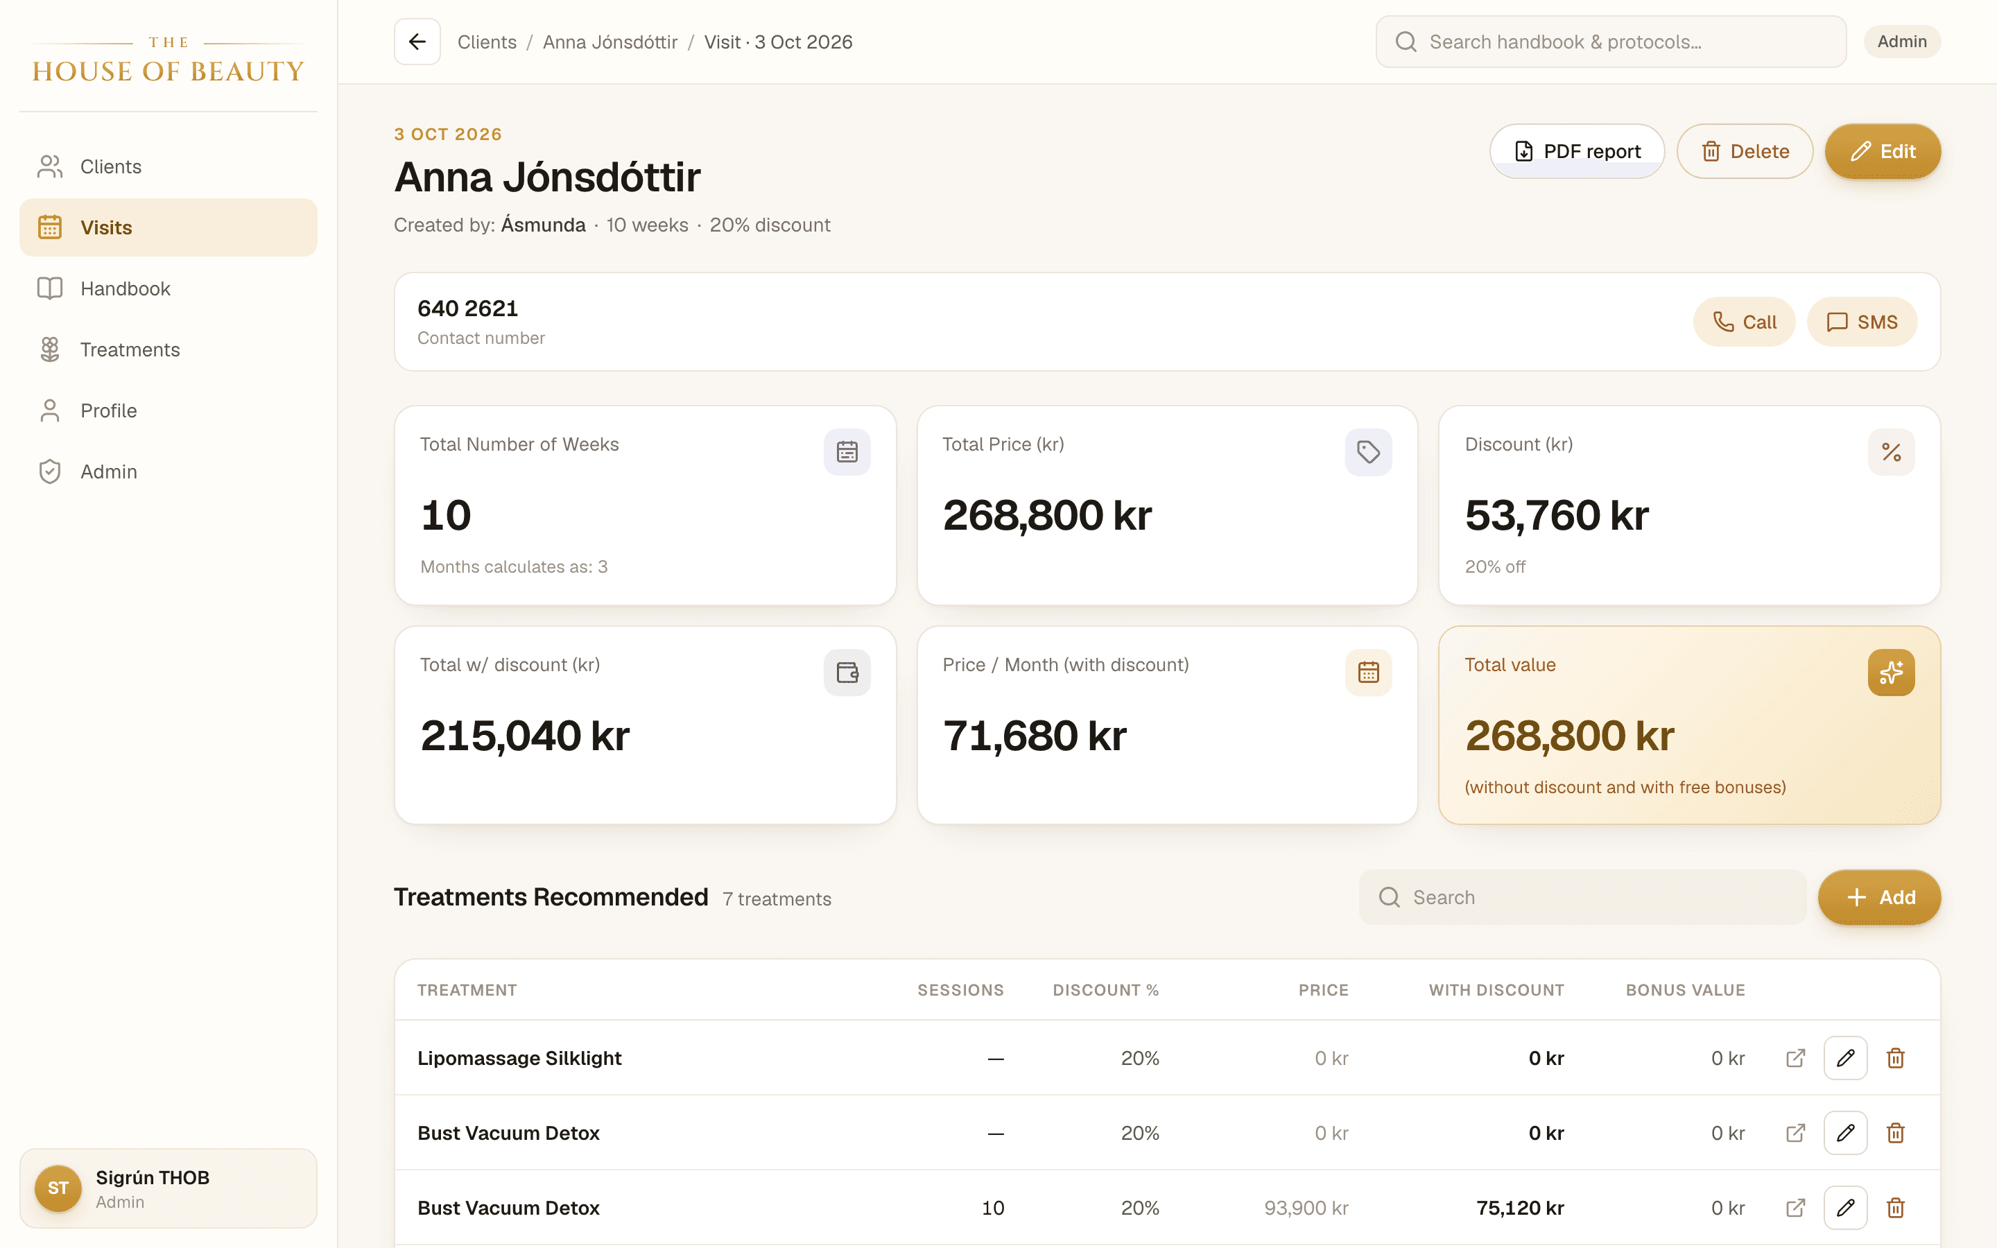Viewport: 1997px width, 1248px height.
Task: Click the '7 treatments' count label
Action: (777, 899)
